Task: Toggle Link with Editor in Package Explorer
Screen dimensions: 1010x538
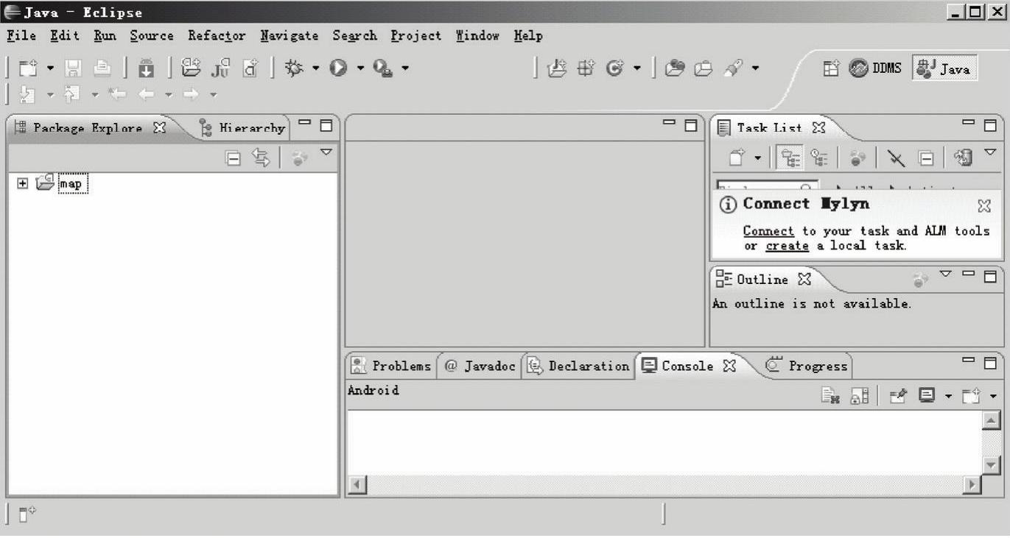Action: pyautogui.click(x=261, y=157)
